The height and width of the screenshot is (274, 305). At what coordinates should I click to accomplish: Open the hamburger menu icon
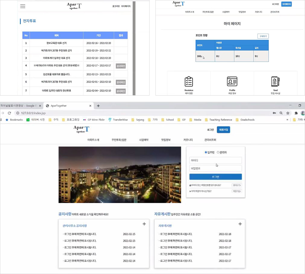click(23, 6)
